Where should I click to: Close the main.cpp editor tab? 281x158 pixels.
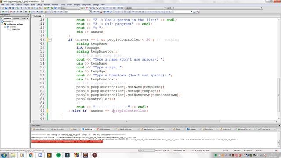pos(43,16)
